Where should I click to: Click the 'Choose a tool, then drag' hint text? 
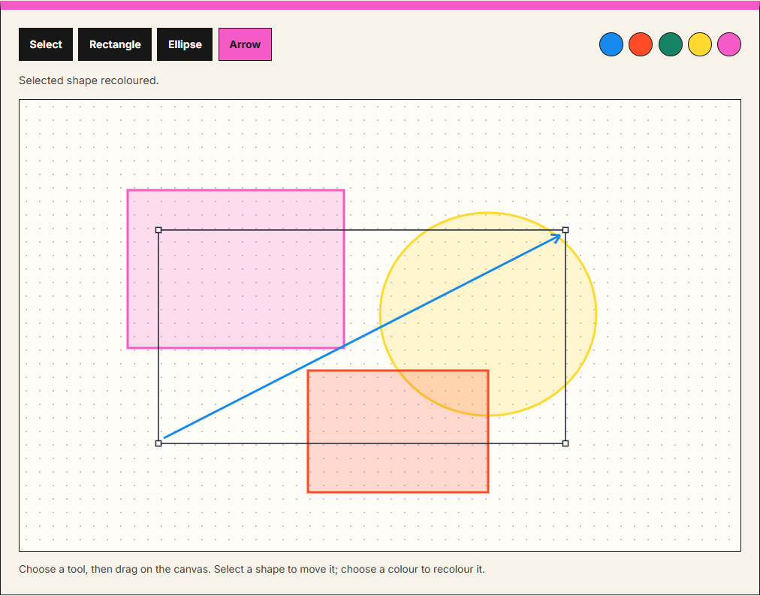[x=252, y=569]
